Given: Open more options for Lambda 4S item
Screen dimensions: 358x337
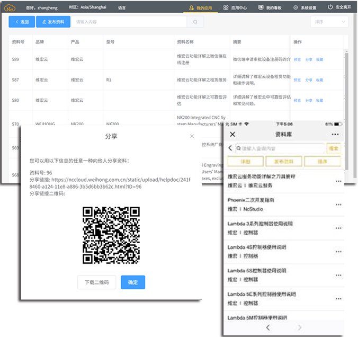Looking at the screenshot, I should pyautogui.click(x=338, y=252).
